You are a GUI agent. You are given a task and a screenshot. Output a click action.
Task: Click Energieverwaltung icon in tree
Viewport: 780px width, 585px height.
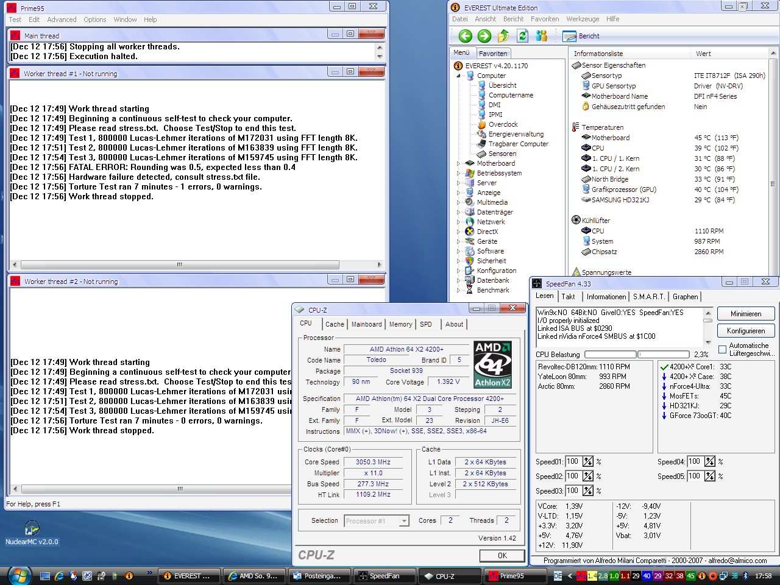[x=481, y=134]
